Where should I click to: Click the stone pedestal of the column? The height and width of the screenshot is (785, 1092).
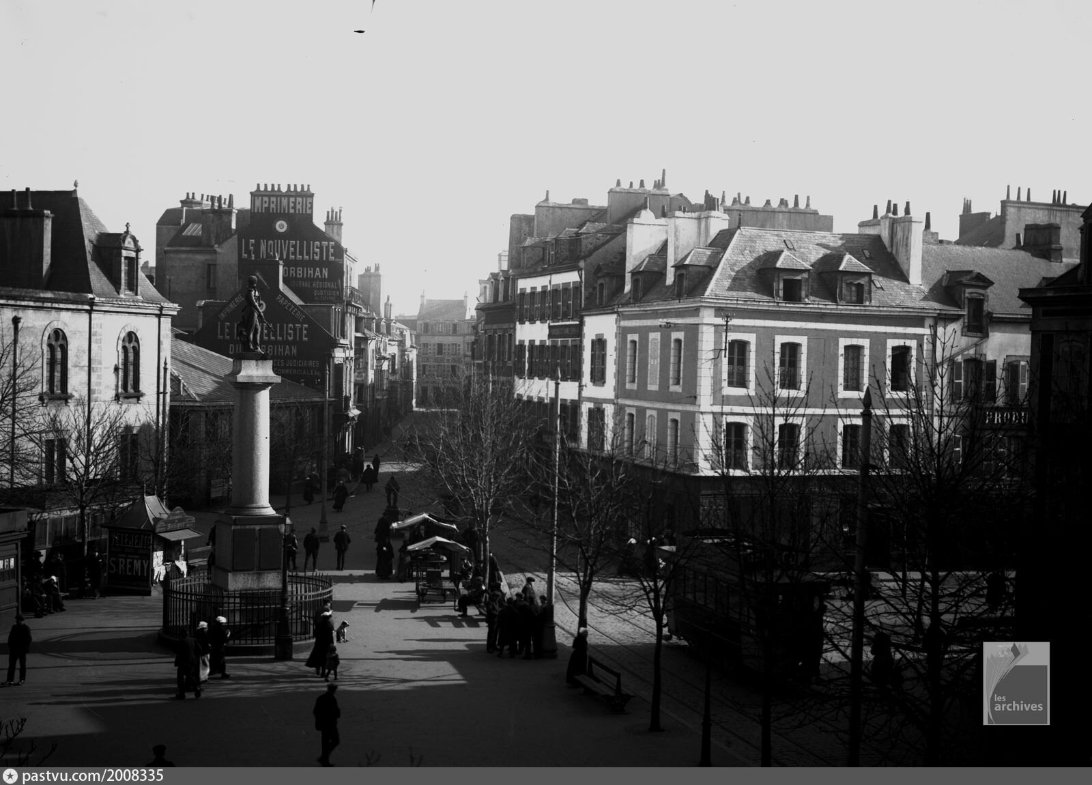point(248,550)
